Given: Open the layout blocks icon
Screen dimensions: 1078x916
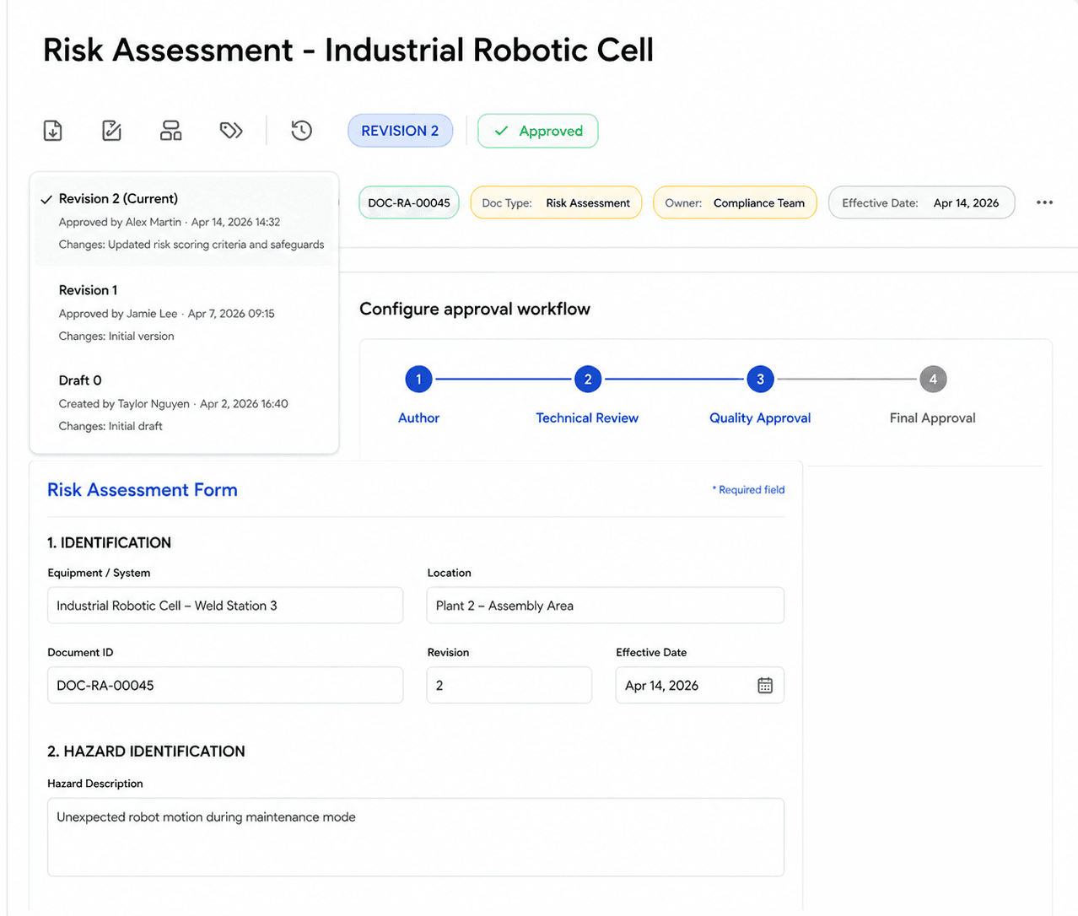Looking at the screenshot, I should point(171,131).
